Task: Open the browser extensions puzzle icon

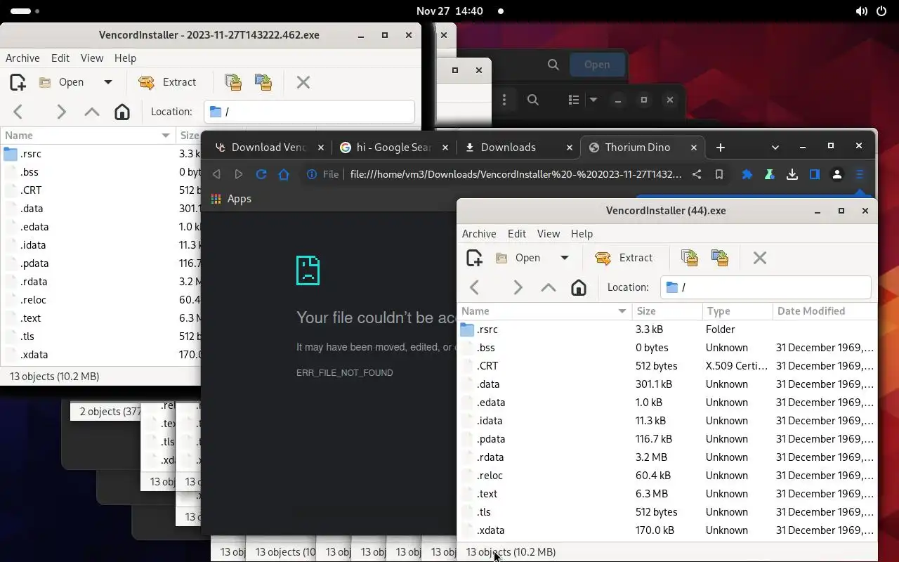Action: pos(747,174)
